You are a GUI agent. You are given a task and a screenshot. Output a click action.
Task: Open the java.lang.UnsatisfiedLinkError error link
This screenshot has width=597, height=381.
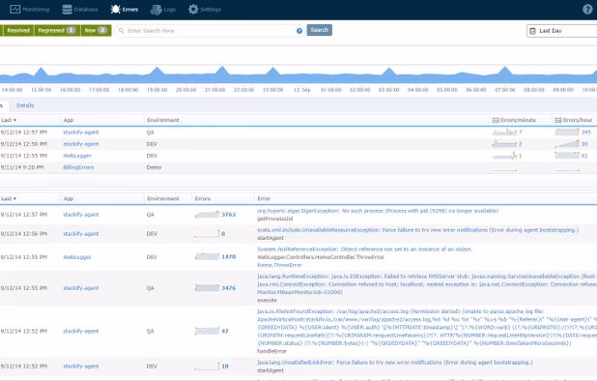tap(395, 363)
